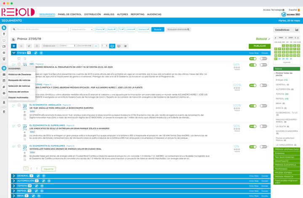This screenshot has width=303, height=198.
Task: Collapse the Energía section
Action: pos(14,53)
